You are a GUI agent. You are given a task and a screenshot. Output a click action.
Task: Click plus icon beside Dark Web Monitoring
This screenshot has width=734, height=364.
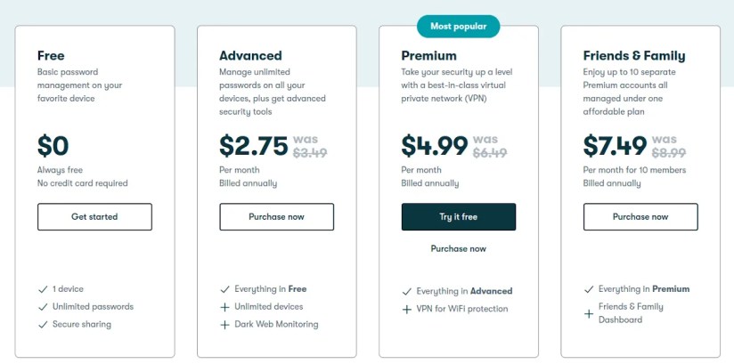[224, 325]
